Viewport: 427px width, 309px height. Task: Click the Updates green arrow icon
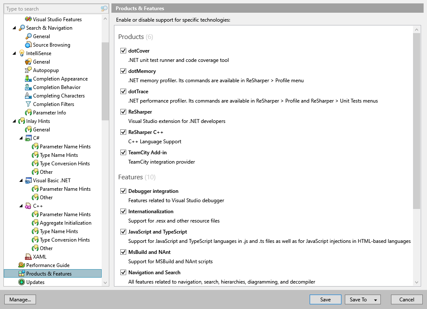(x=22, y=282)
